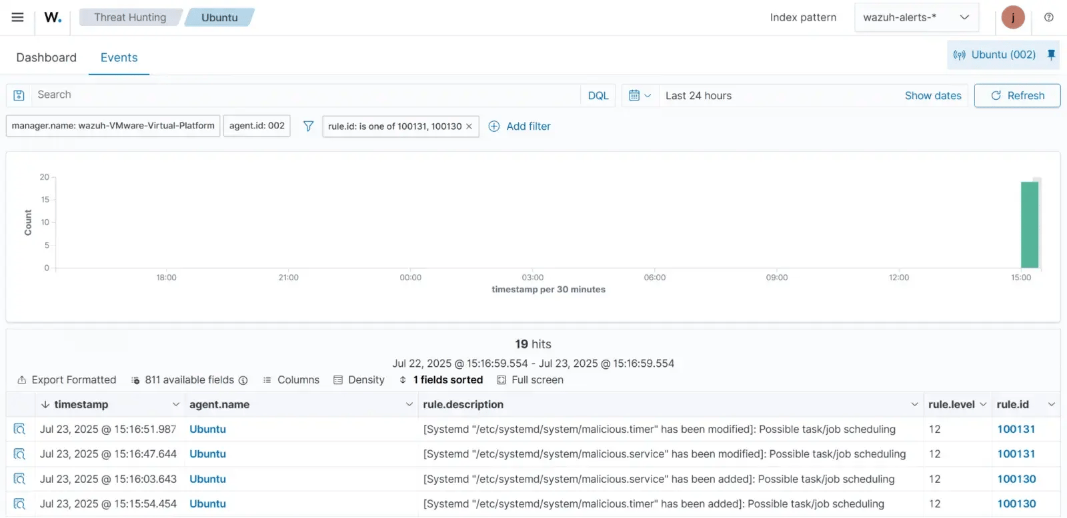
Task: Open rule 100131 link for 15:16:51.987 event
Action: [1016, 429]
